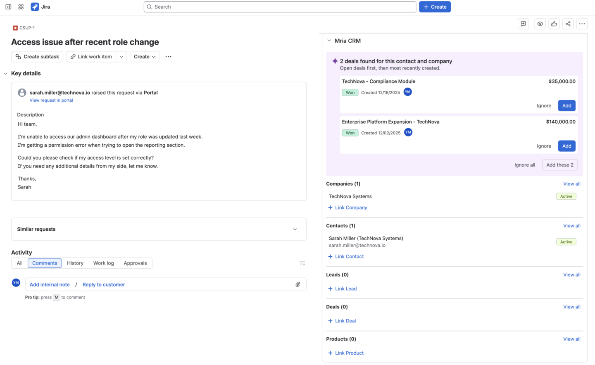Image resolution: width=595 pixels, height=365 pixels.
Task: Click the $140,000.00 deal amount
Action: [561, 122]
